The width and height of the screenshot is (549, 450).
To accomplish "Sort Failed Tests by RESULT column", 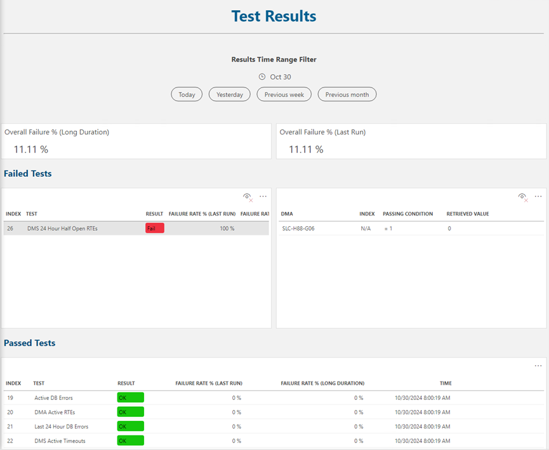I will 154,214.
